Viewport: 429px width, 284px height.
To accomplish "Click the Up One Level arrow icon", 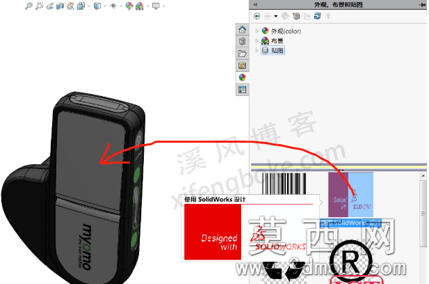I will [328, 16].
